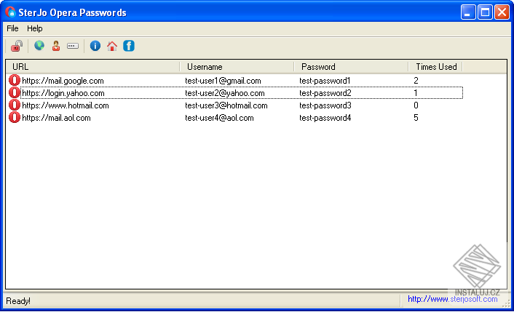Click Opera icon in www.hotmail.com row

point(15,105)
